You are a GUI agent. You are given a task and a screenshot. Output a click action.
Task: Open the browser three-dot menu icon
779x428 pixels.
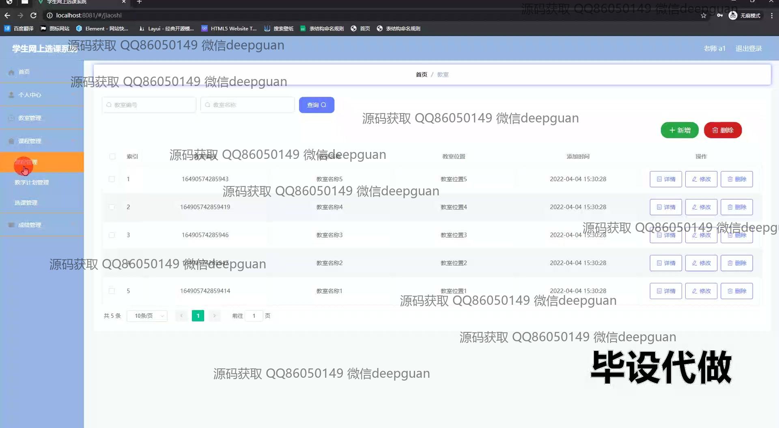click(772, 15)
